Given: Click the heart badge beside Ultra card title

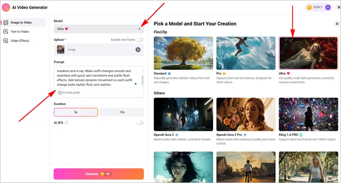Looking at the screenshot, I should pos(288,73).
